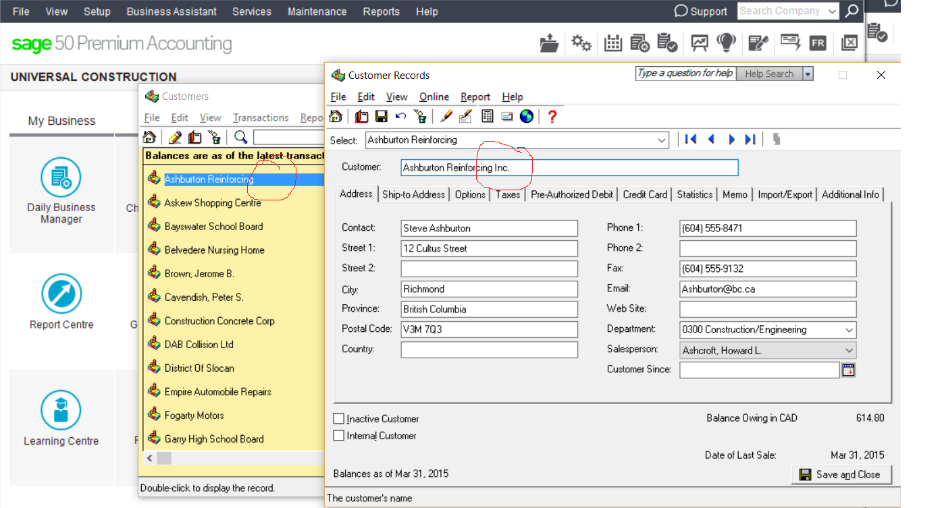The height and width of the screenshot is (508, 942).
Task: Click the magnifier search icon beside Search Company
Action: (x=852, y=11)
